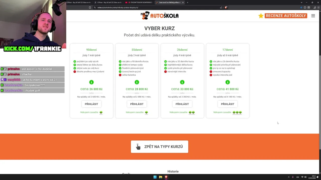Click the single tree icon in 90denní card
321x180 pixels.
pyautogui.click(x=101, y=112)
